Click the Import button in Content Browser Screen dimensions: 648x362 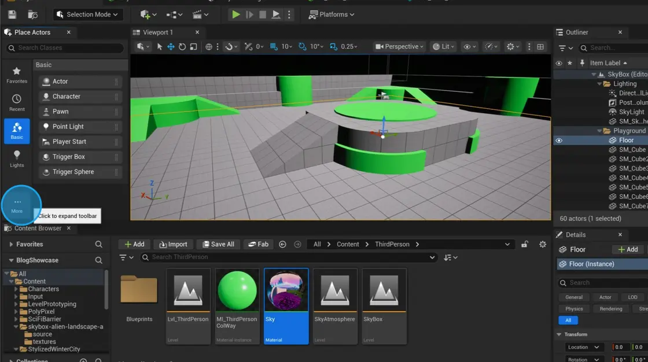click(x=173, y=244)
